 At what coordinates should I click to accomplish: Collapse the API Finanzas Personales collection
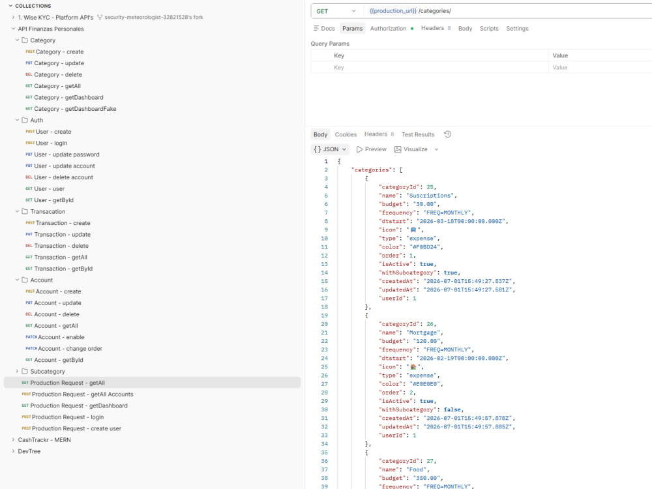click(13, 29)
